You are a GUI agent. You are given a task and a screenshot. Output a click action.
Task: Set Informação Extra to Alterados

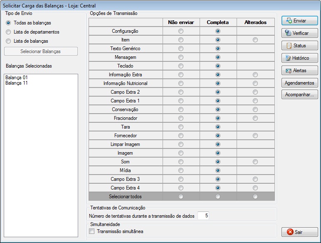[x=255, y=75]
